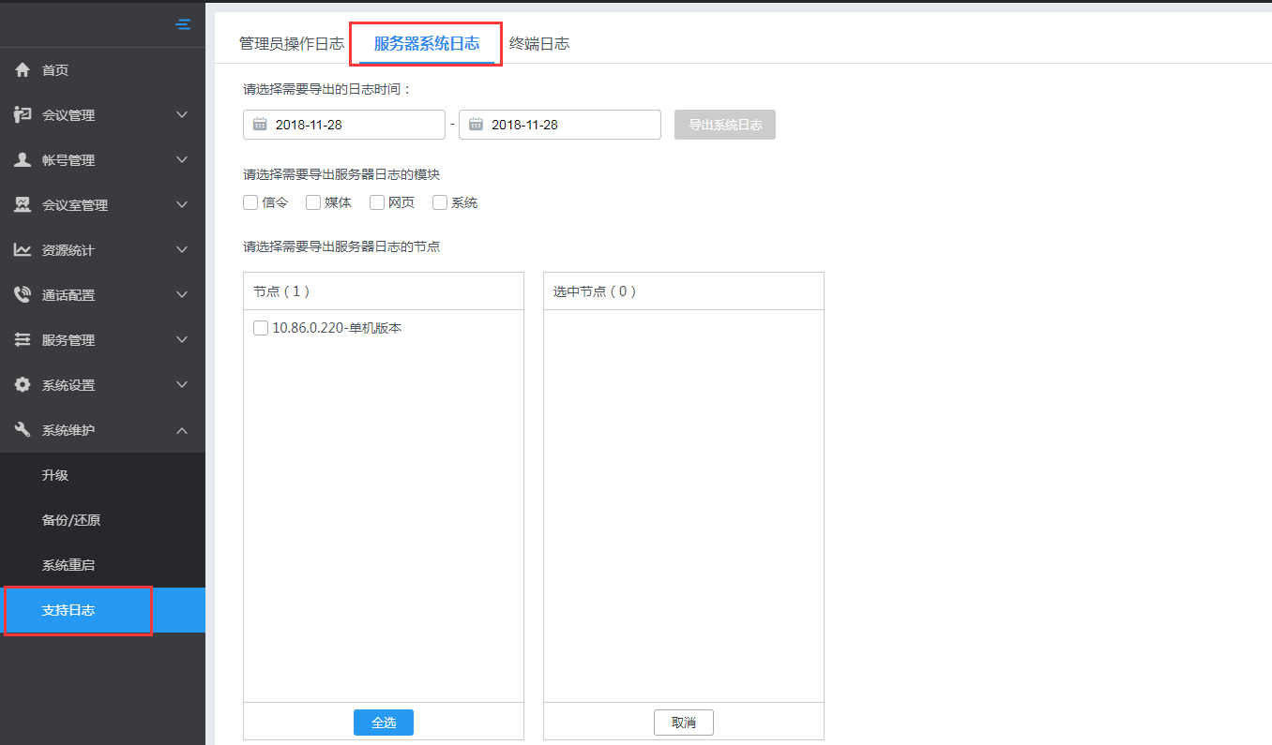
Task: Click the 选中节点（0） list header
Action: [684, 291]
